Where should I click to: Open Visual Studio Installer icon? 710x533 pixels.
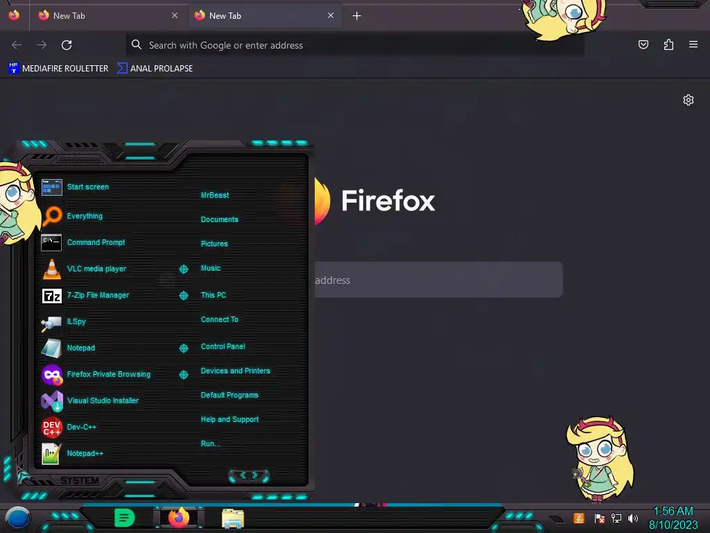click(52, 400)
